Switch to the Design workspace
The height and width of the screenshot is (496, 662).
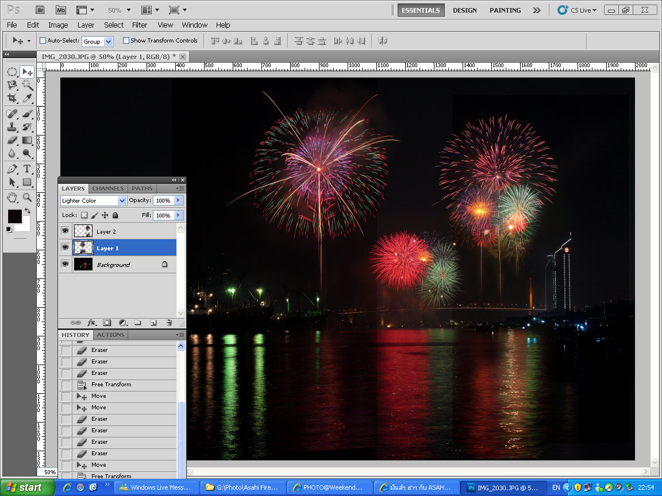pos(464,10)
